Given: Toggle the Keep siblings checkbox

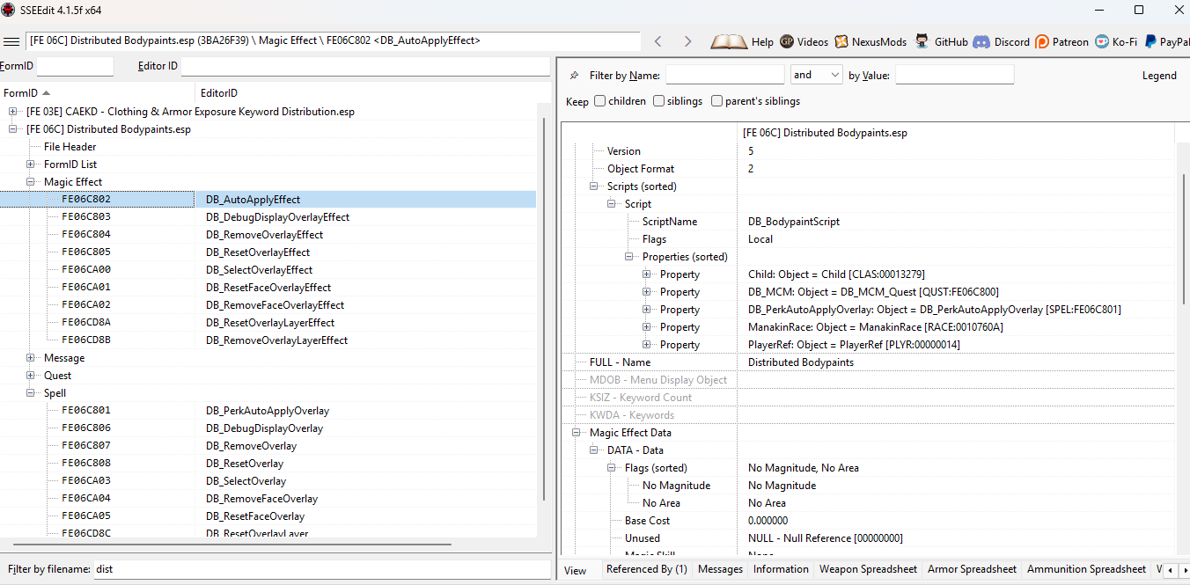Looking at the screenshot, I should tap(658, 101).
